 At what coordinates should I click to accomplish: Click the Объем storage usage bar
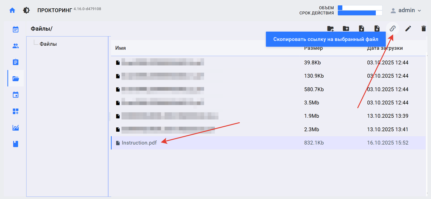360,8
